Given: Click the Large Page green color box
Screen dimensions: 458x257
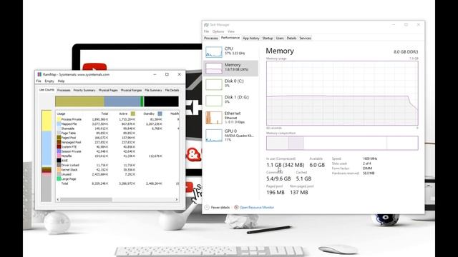Looking at the screenshot, I should tap(59, 179).
